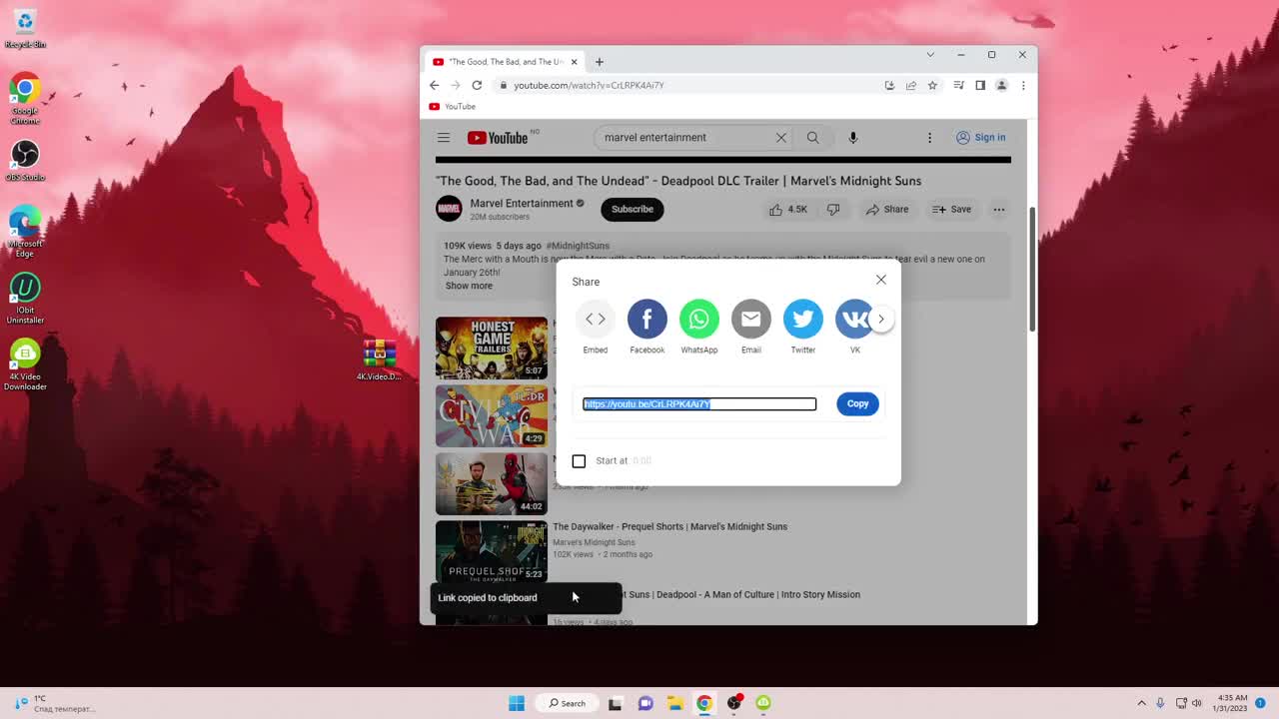This screenshot has width=1279, height=719.
Task: Expand description with Show more
Action: (x=469, y=286)
